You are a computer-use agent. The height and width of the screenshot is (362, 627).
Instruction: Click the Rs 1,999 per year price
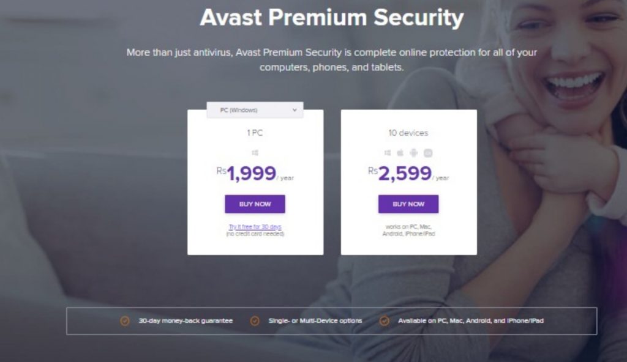pos(255,173)
